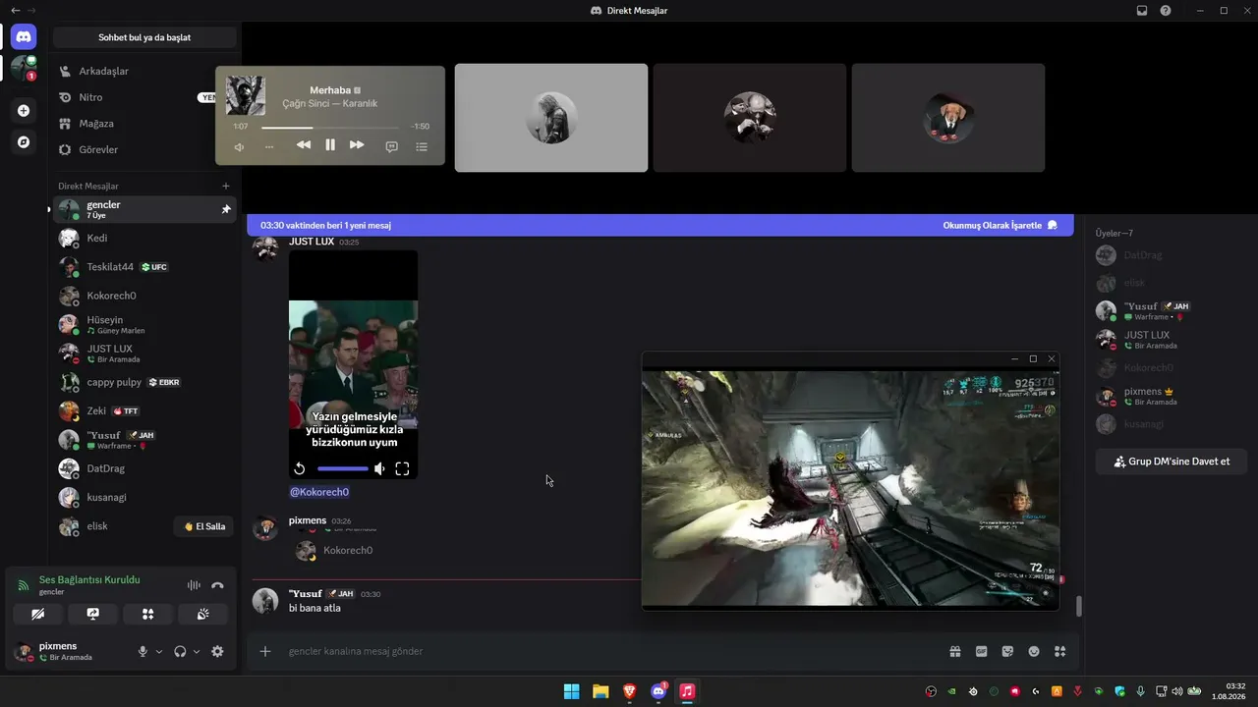Replay the JUST LUX video
This screenshot has height=707, width=1258.
point(300,468)
